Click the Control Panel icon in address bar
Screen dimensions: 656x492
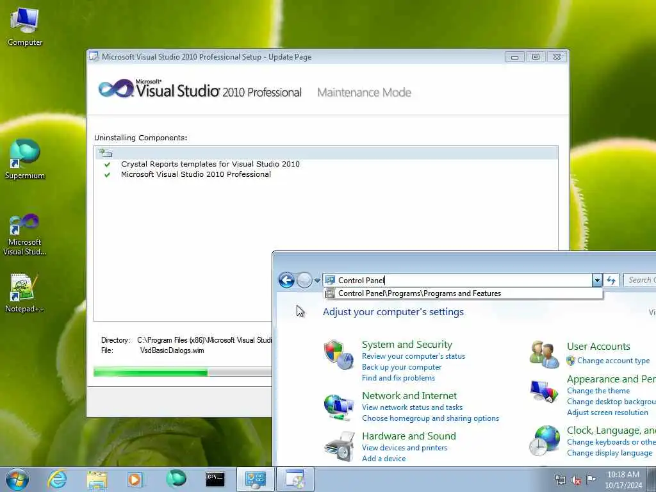[330, 281]
